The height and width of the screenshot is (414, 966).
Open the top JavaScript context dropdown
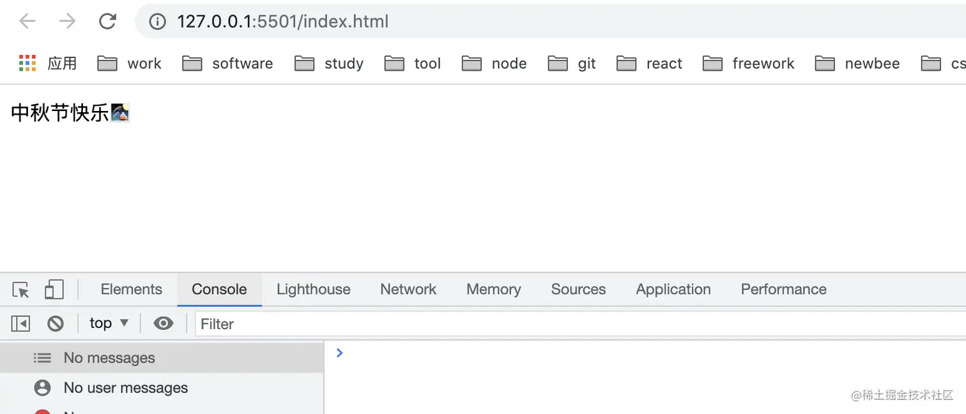coord(109,323)
